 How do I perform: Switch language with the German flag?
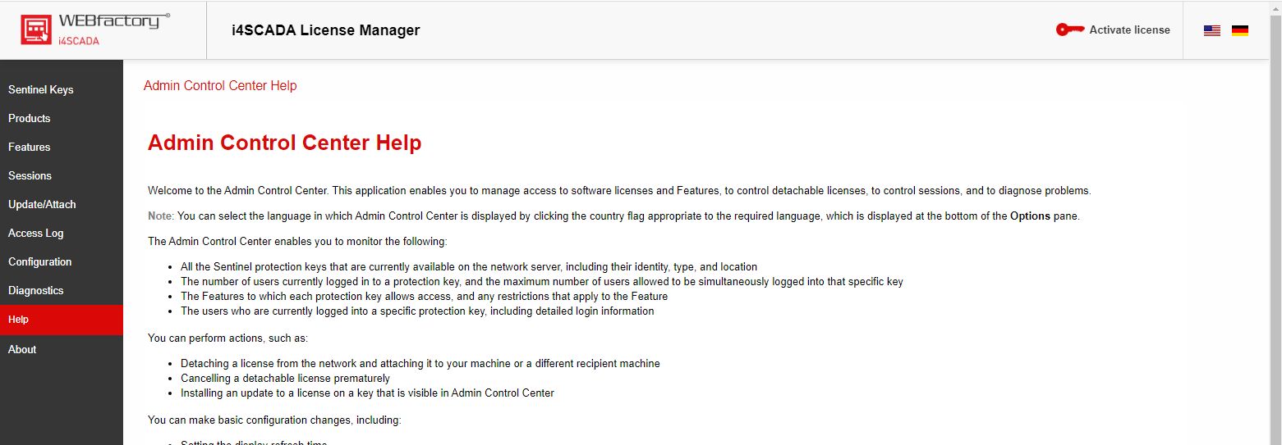[x=1240, y=30]
